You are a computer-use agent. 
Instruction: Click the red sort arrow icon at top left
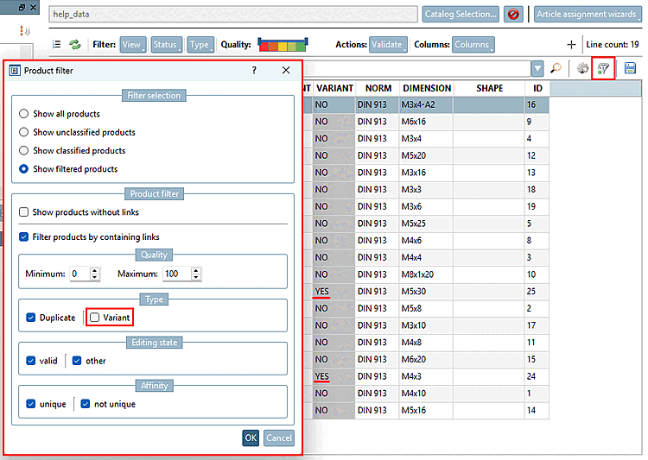25,30
